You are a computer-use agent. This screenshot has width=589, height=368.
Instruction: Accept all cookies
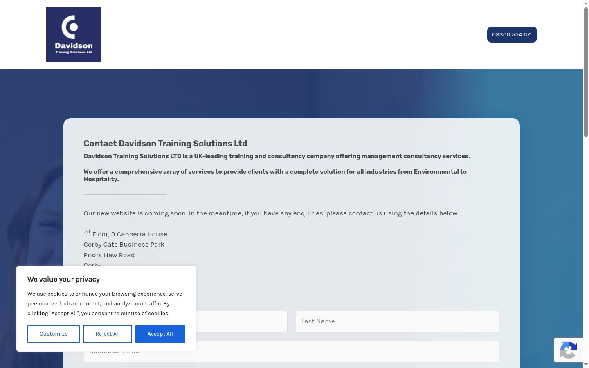coord(160,334)
